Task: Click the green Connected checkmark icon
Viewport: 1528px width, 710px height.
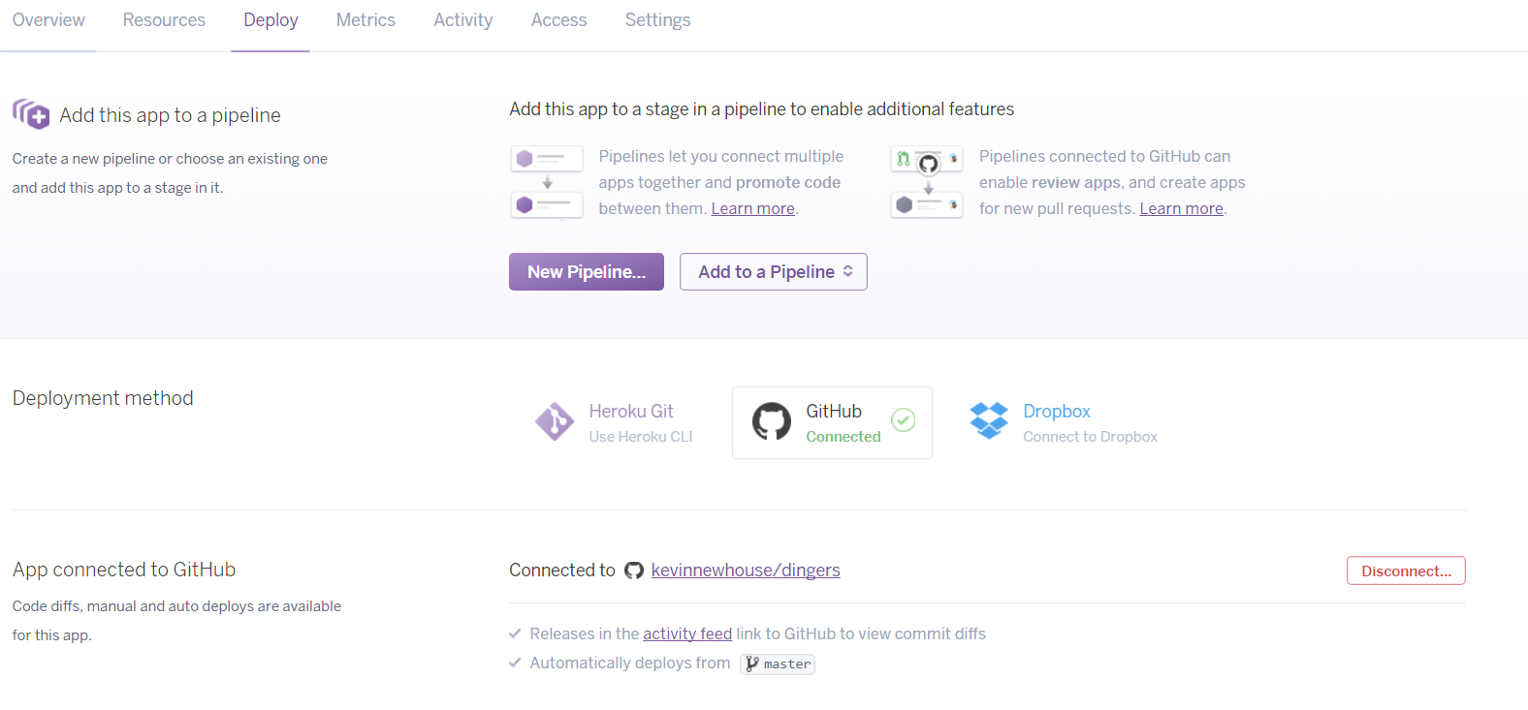Action: (x=904, y=420)
